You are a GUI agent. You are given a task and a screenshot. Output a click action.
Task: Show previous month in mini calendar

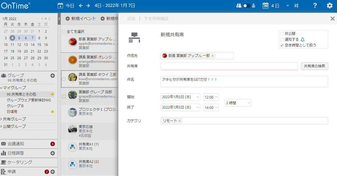click(x=42, y=19)
